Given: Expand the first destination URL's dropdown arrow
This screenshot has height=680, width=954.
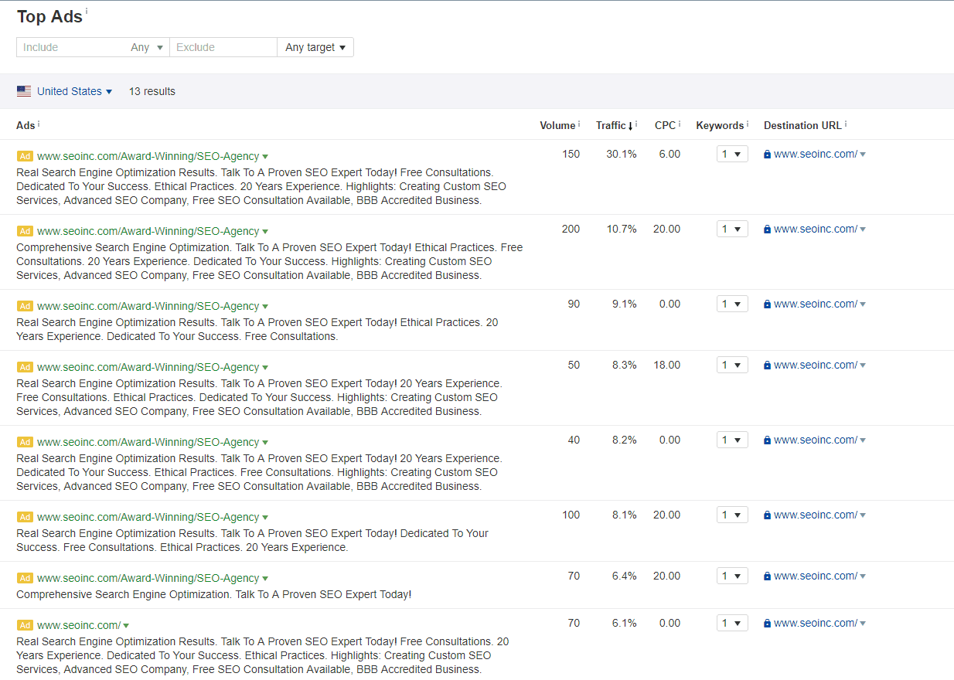Looking at the screenshot, I should 864,154.
